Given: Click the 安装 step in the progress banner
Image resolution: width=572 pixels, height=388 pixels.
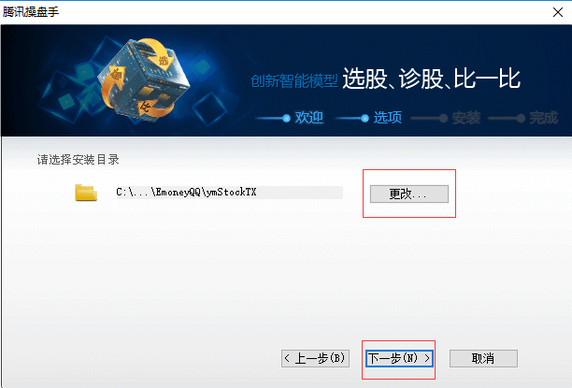Looking at the screenshot, I should [465, 118].
